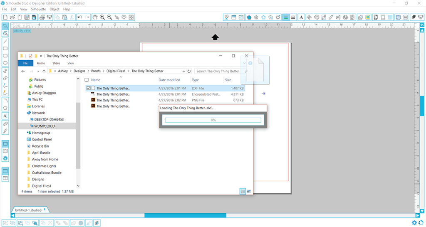Click the Fit to Window icon
Viewport: 426px width, 227px height.
(x=131, y=17)
